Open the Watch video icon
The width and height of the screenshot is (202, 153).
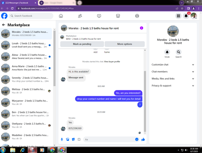pyautogui.click(x=99, y=16)
